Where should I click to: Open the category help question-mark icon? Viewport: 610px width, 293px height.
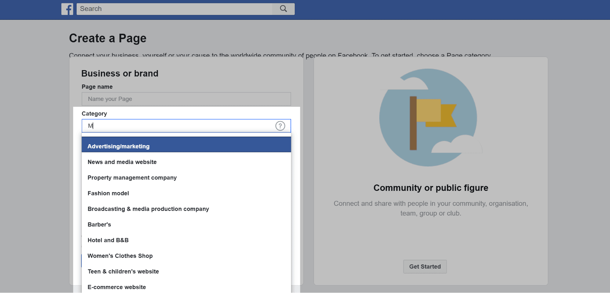(x=280, y=126)
